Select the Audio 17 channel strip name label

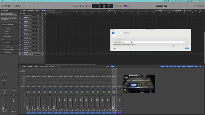pos(114,113)
